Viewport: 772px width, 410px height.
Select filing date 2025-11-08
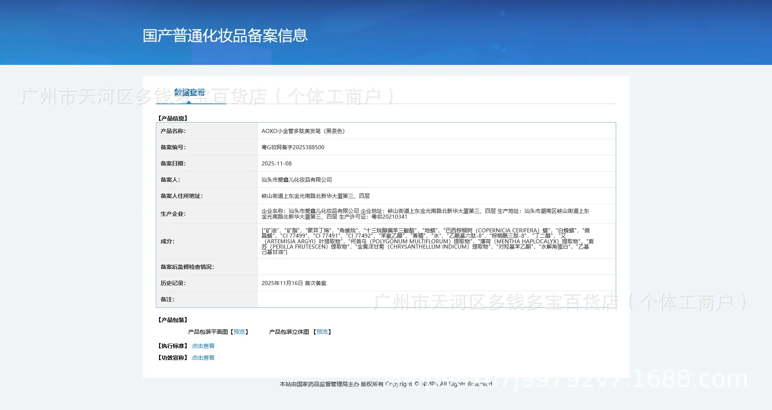pyautogui.click(x=277, y=163)
